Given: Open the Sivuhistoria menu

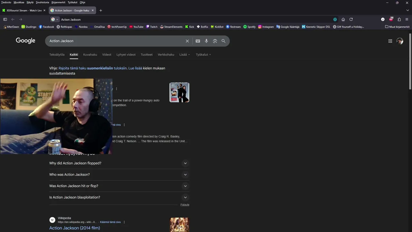Looking at the screenshot, I should (42, 2).
